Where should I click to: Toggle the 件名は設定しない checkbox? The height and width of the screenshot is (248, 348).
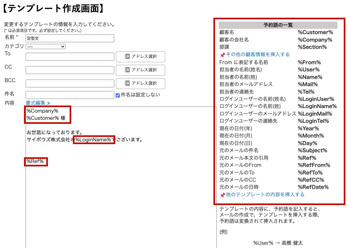tap(118, 95)
